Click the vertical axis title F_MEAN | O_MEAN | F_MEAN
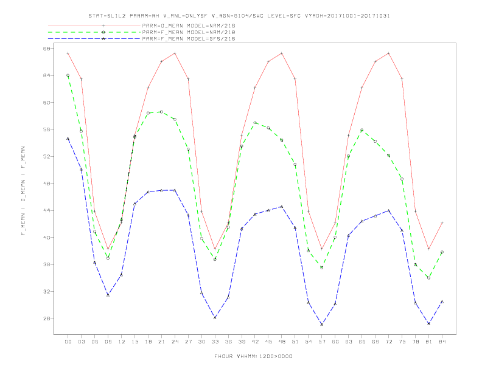 23,191
